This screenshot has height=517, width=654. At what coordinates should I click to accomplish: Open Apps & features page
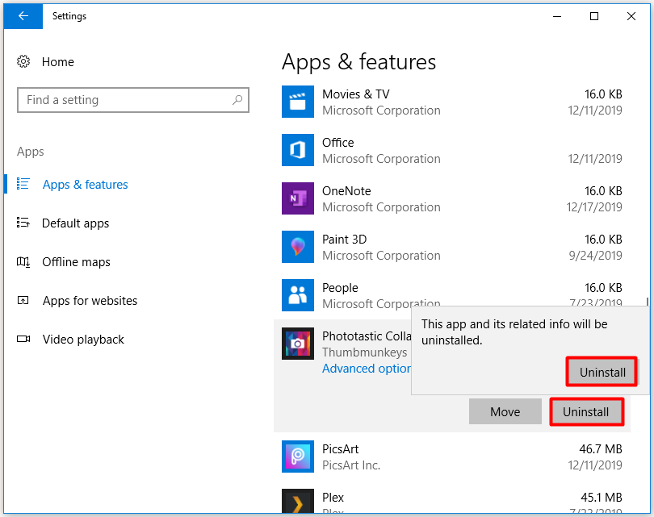pos(85,184)
